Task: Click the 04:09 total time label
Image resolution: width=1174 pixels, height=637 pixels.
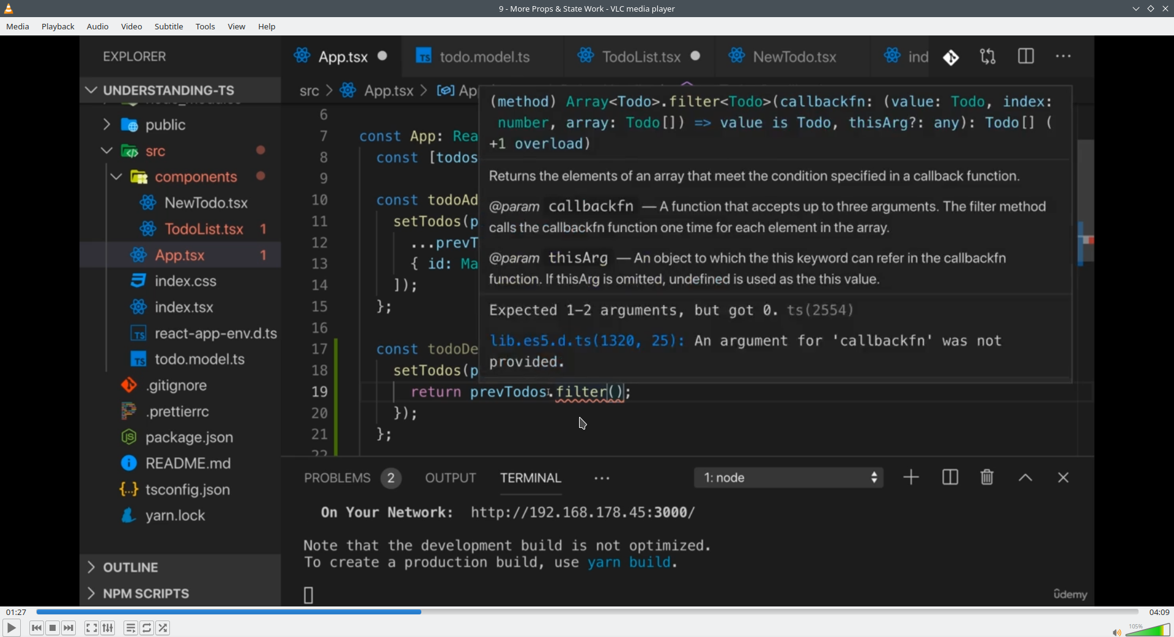Action: [1159, 612]
